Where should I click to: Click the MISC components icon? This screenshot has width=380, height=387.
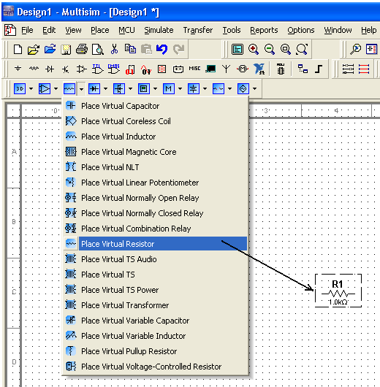pos(194,69)
